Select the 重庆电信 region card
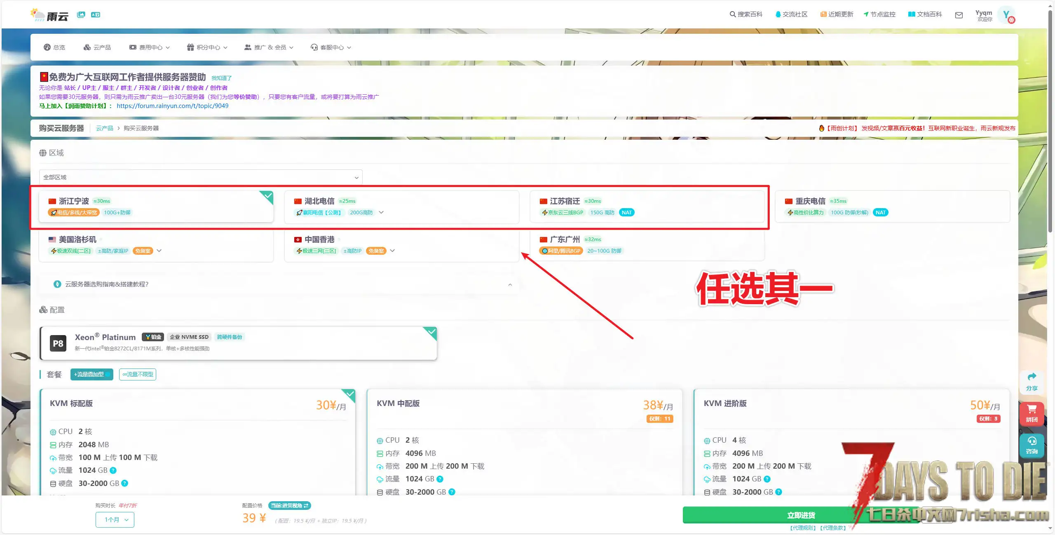Viewport: 1055px width, 535px height. [x=893, y=206]
